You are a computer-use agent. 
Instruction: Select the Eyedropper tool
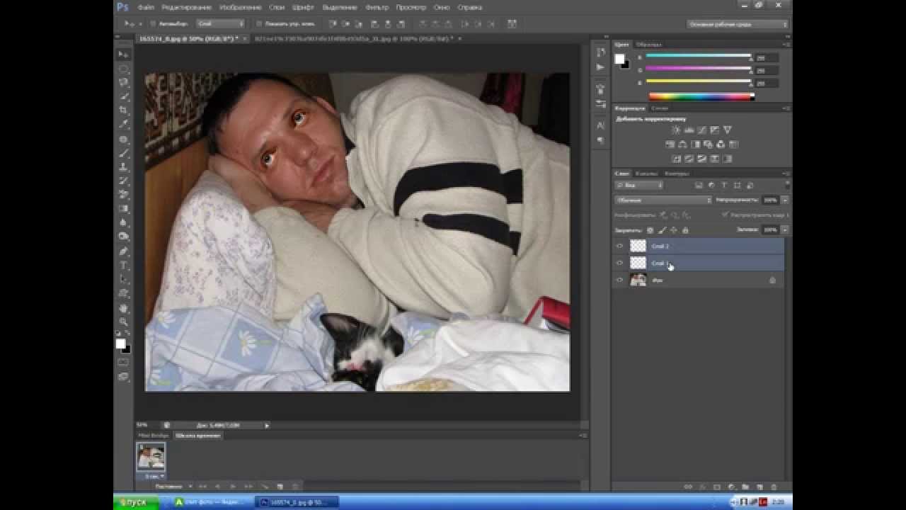tap(124, 125)
